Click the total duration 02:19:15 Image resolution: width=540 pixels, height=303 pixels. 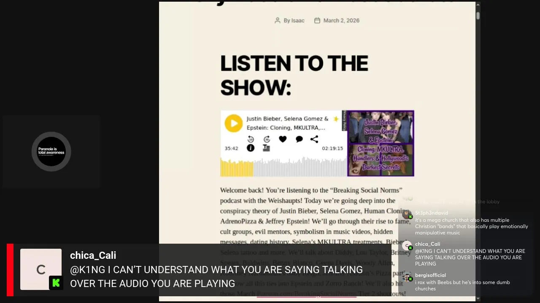(332, 149)
